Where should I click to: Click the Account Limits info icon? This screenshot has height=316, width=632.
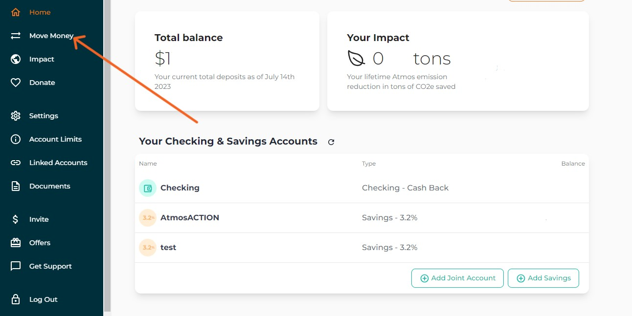pos(15,139)
